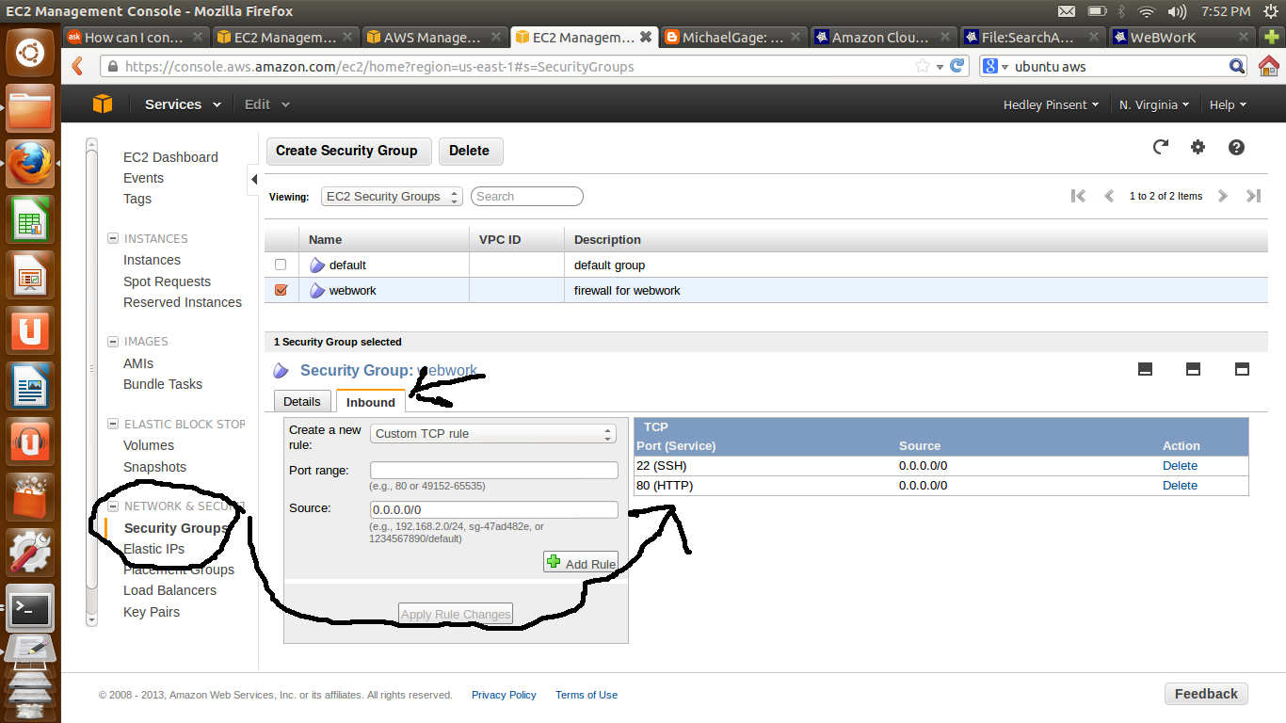
Task: Click the Add Rule button
Action: pyautogui.click(x=581, y=563)
